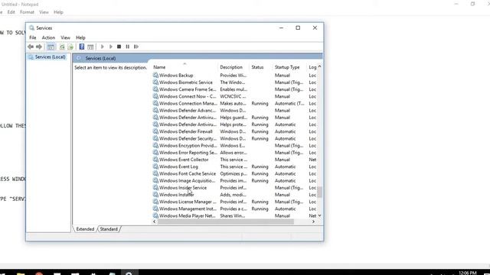Select Windows Error Reporting Service row
The height and width of the screenshot is (275, 490).
234,153
